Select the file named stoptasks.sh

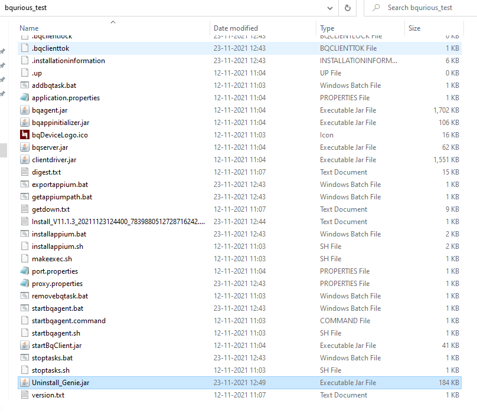click(51, 370)
